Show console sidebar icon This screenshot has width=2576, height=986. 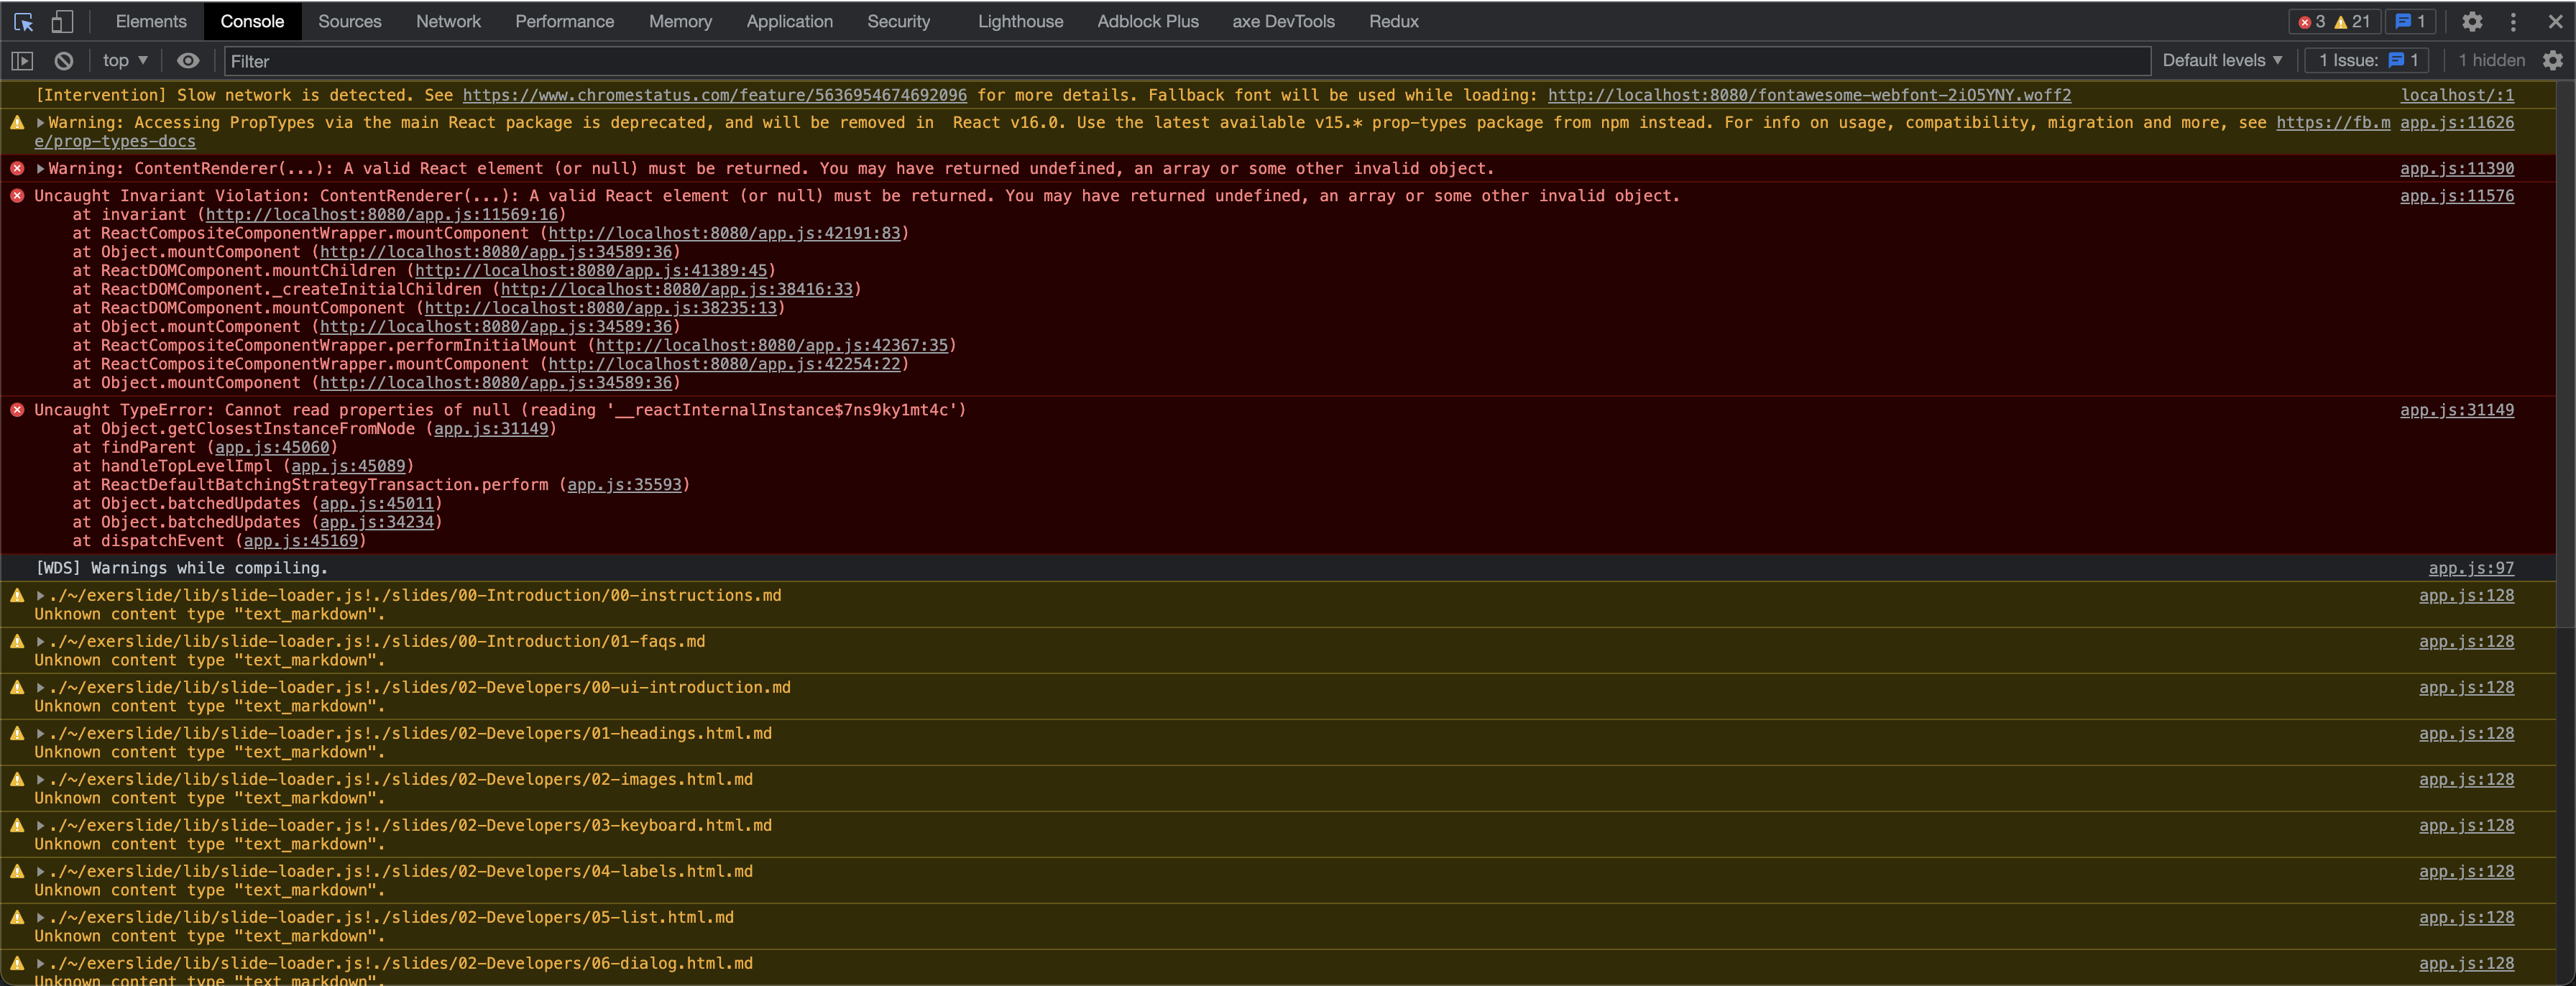click(x=22, y=61)
